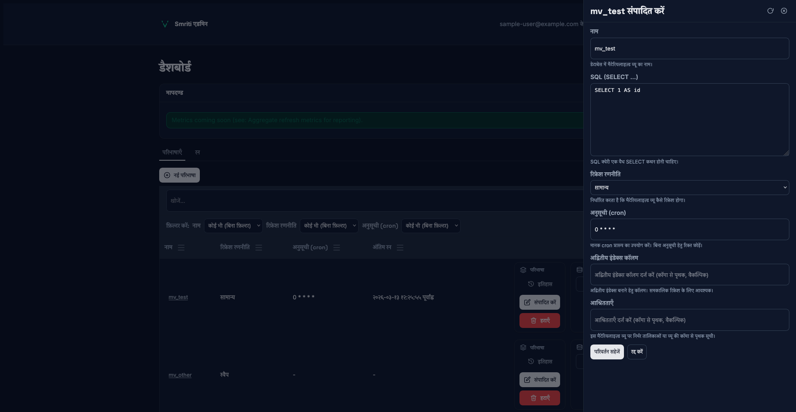Open the अनुसूची (cron) filter dropdown
This screenshot has width=796, height=412.
pos(431,226)
